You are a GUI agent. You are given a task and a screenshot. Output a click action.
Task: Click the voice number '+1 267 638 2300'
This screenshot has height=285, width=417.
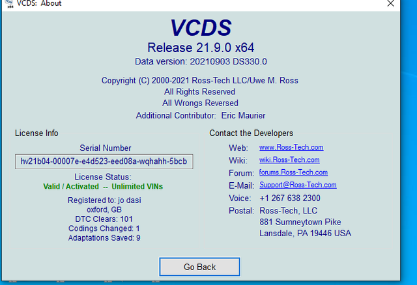(290, 198)
